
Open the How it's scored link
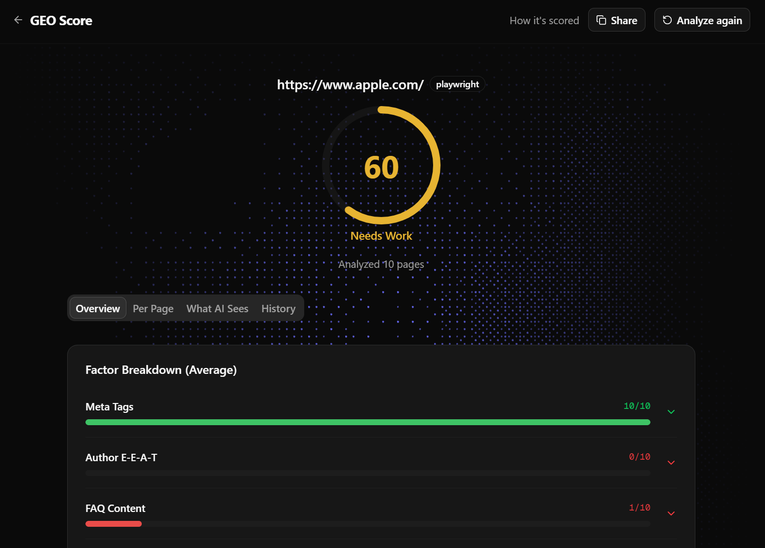click(x=544, y=21)
